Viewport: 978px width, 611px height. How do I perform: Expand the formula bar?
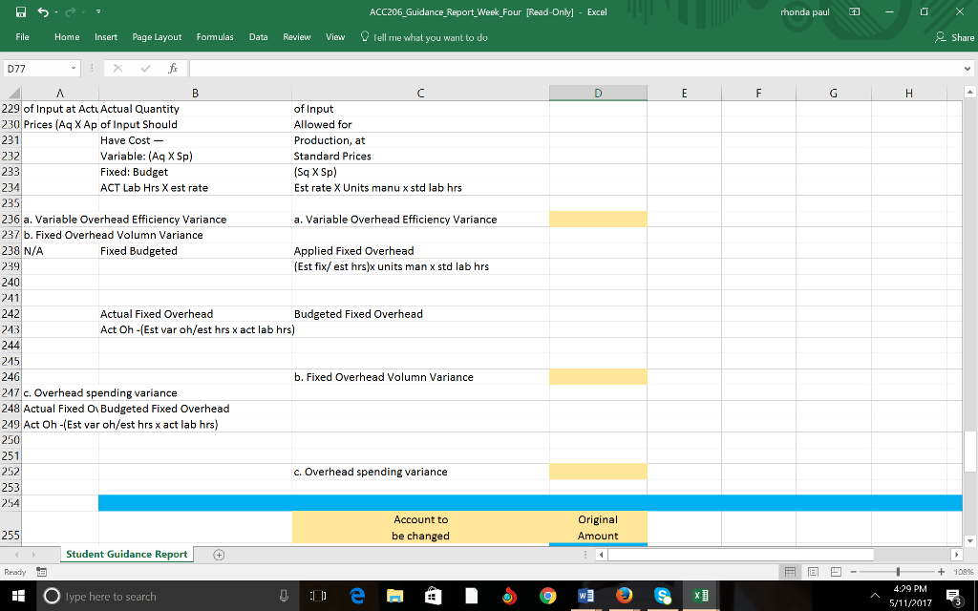click(968, 69)
